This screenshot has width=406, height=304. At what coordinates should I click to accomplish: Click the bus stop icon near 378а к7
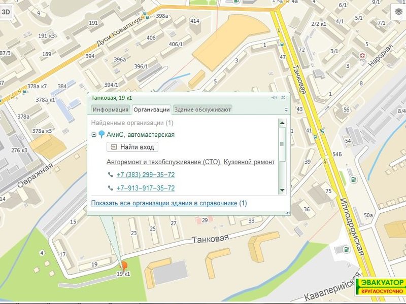click(24, 92)
